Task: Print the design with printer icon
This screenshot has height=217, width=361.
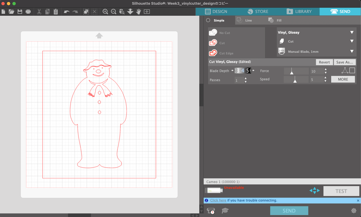Action: coord(28,12)
